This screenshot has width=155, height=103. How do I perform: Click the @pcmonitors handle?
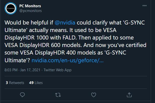pyautogui.click(x=31, y=11)
